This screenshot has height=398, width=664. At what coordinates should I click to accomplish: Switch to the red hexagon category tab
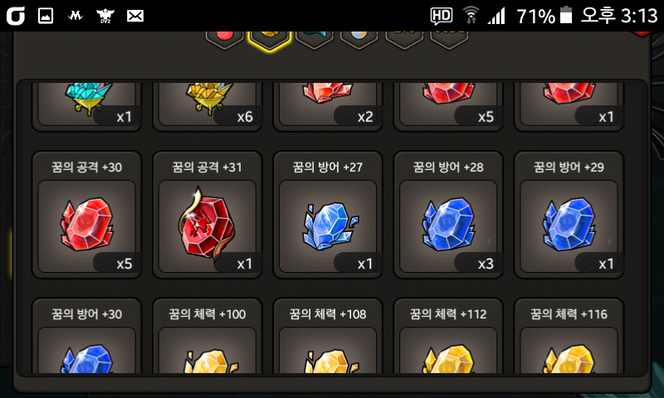pyautogui.click(x=224, y=40)
